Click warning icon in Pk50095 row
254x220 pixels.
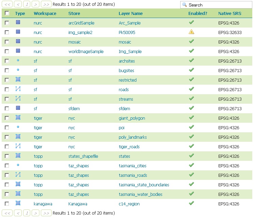pyautogui.click(x=191, y=32)
